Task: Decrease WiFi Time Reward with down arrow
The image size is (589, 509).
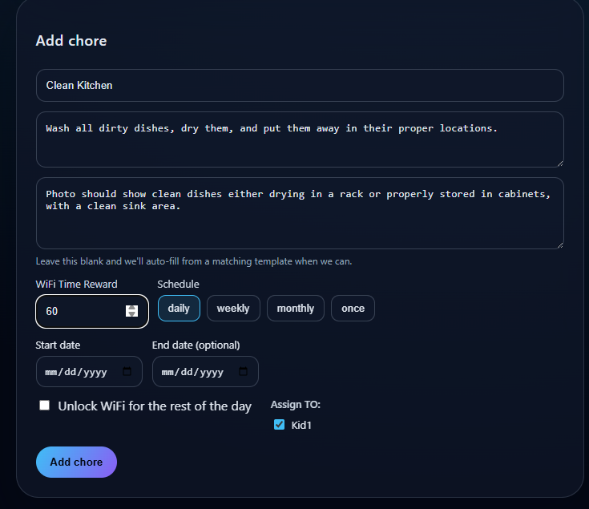Action: (132, 314)
